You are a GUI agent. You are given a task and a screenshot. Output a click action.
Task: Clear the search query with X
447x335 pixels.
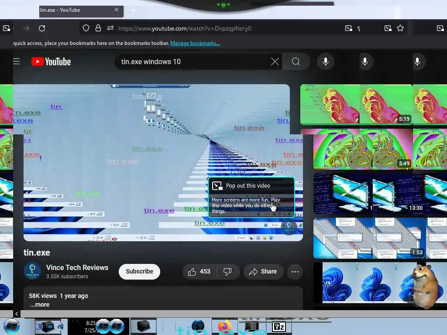tap(275, 62)
